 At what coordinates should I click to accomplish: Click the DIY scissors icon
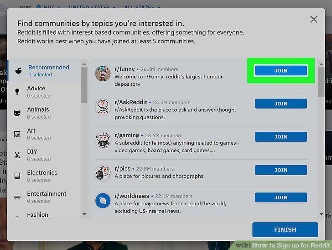(17, 155)
